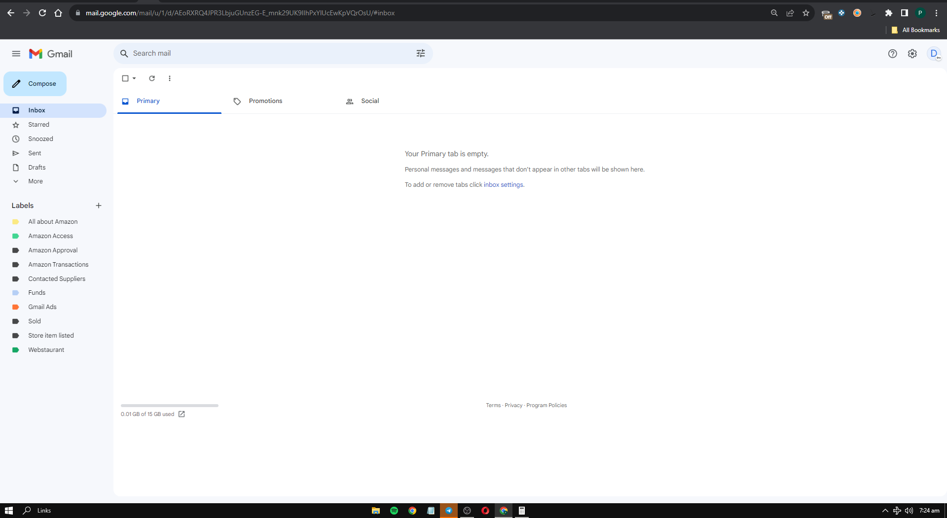Open the Snoozed folder

53,139
